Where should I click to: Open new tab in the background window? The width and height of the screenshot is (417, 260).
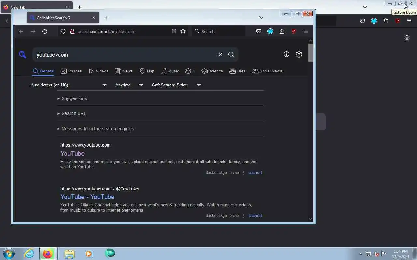(79, 7)
